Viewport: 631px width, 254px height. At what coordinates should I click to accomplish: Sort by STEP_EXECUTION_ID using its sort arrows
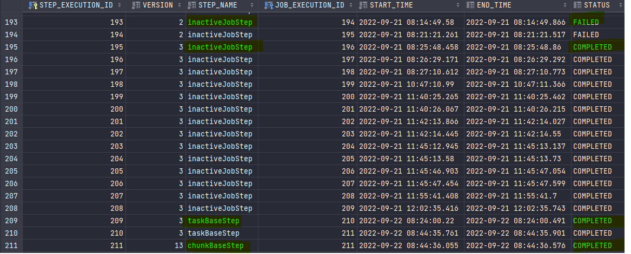pyautogui.click(x=119, y=5)
